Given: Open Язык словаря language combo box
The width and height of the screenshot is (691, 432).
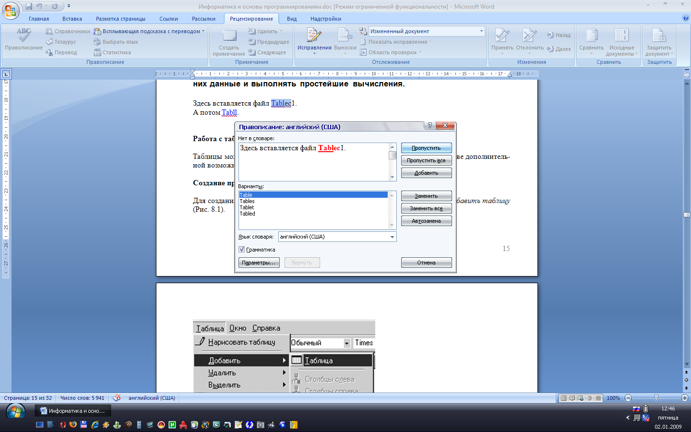Looking at the screenshot, I should click(337, 237).
